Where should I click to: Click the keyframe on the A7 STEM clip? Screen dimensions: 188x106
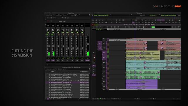click(141, 72)
